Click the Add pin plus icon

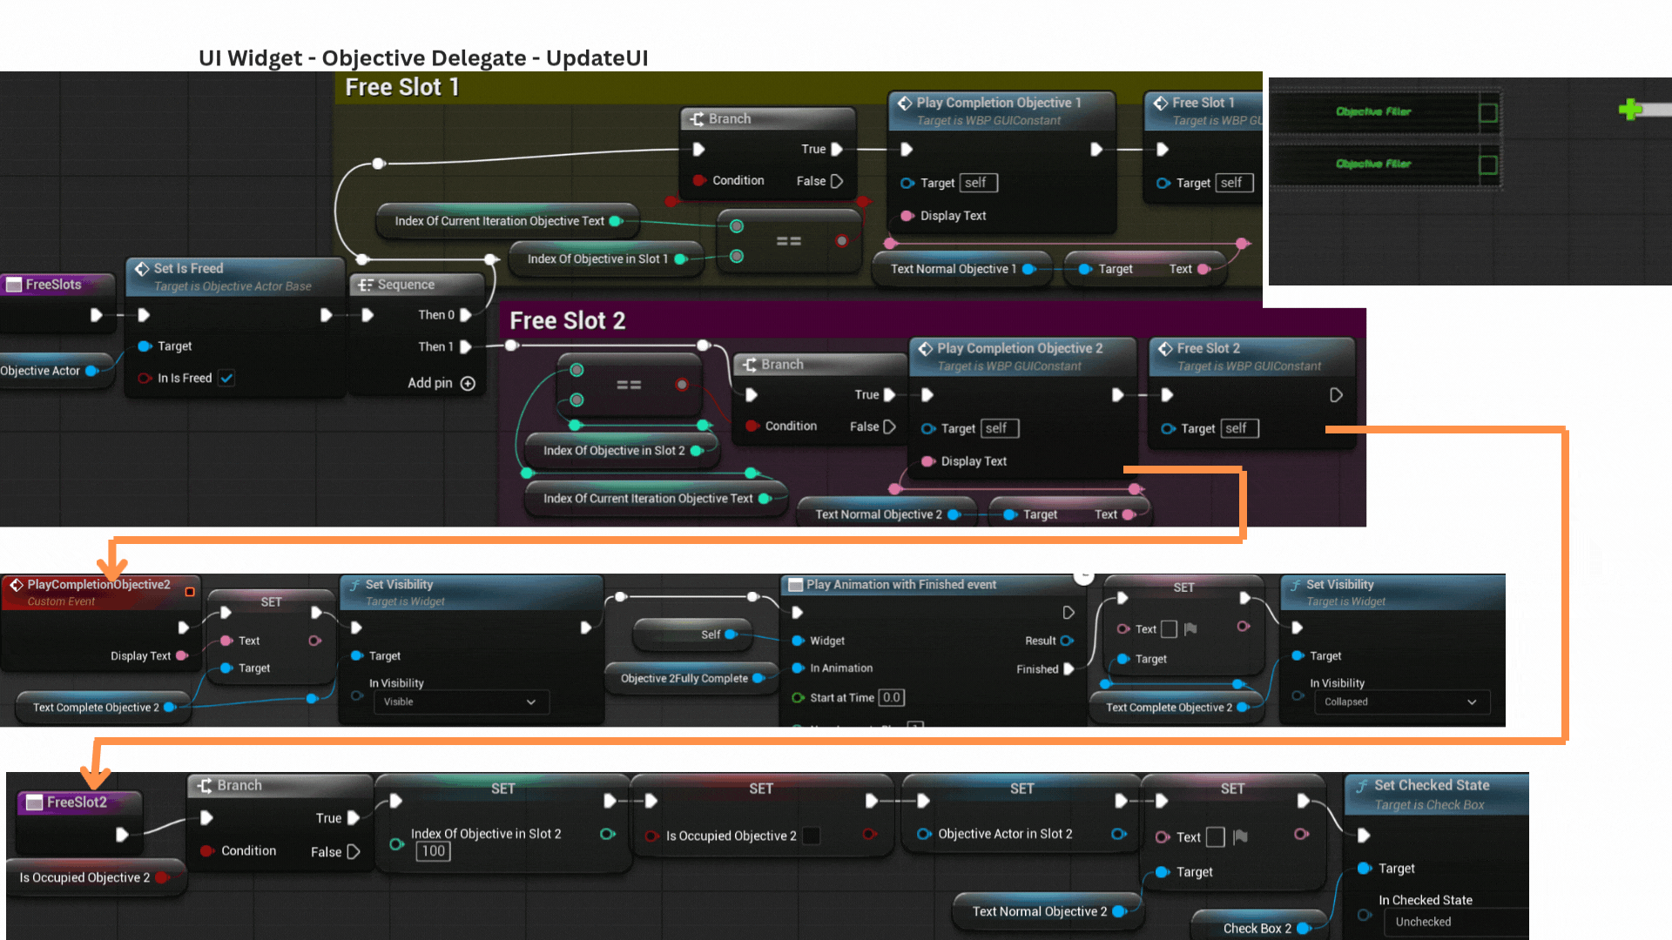[468, 384]
